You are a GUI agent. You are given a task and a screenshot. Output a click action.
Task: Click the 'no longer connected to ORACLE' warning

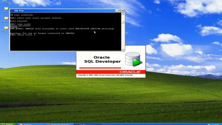pyautogui.click(x=43, y=33)
